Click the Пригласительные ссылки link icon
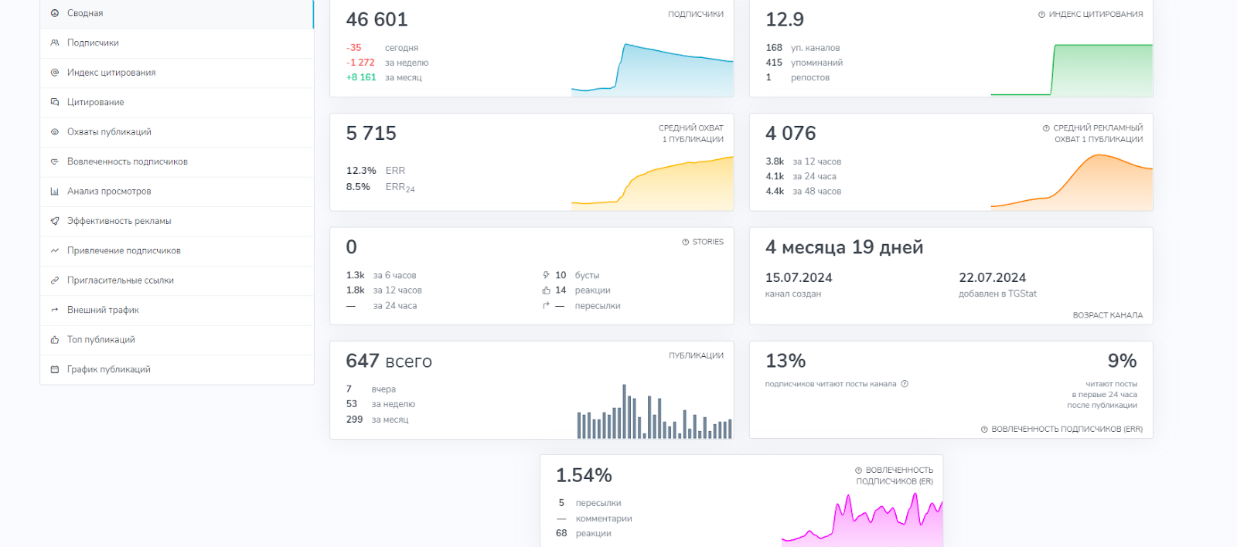This screenshot has width=1237, height=547. coord(55,280)
